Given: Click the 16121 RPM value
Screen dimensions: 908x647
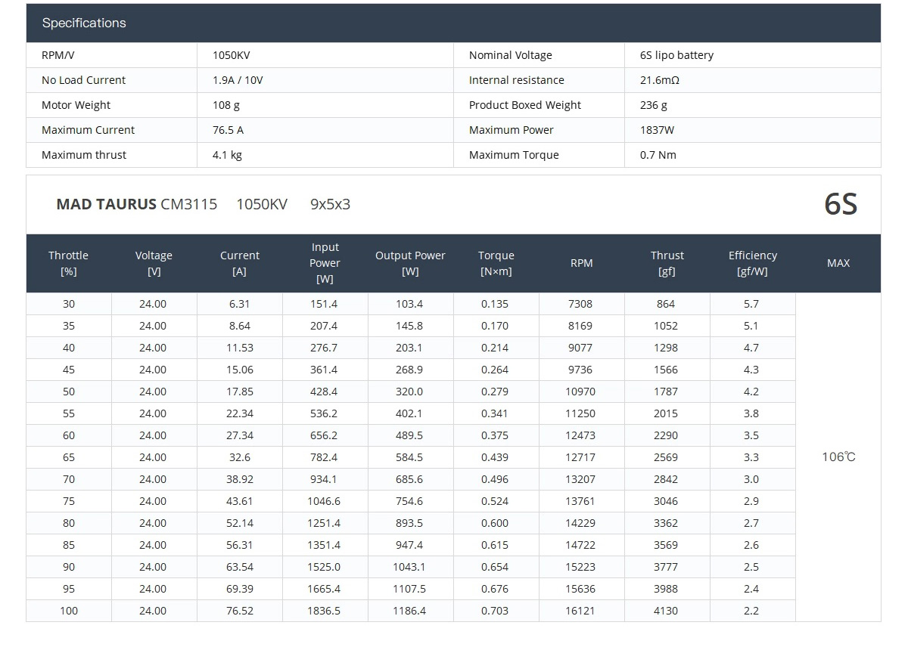Looking at the screenshot, I should (x=580, y=611).
